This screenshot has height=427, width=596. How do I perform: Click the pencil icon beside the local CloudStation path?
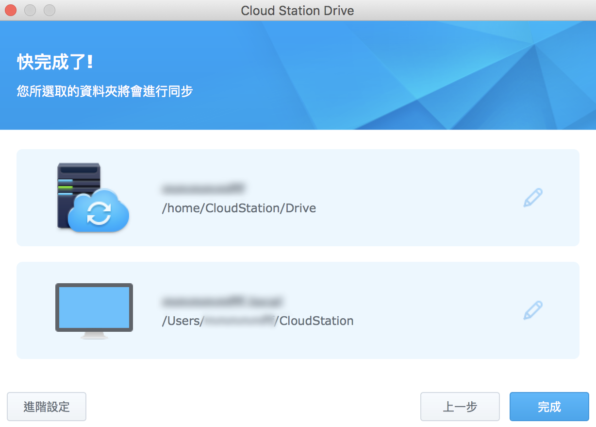click(532, 310)
